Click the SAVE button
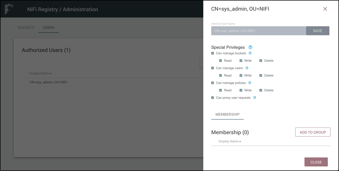The height and width of the screenshot is (171, 339). click(318, 30)
